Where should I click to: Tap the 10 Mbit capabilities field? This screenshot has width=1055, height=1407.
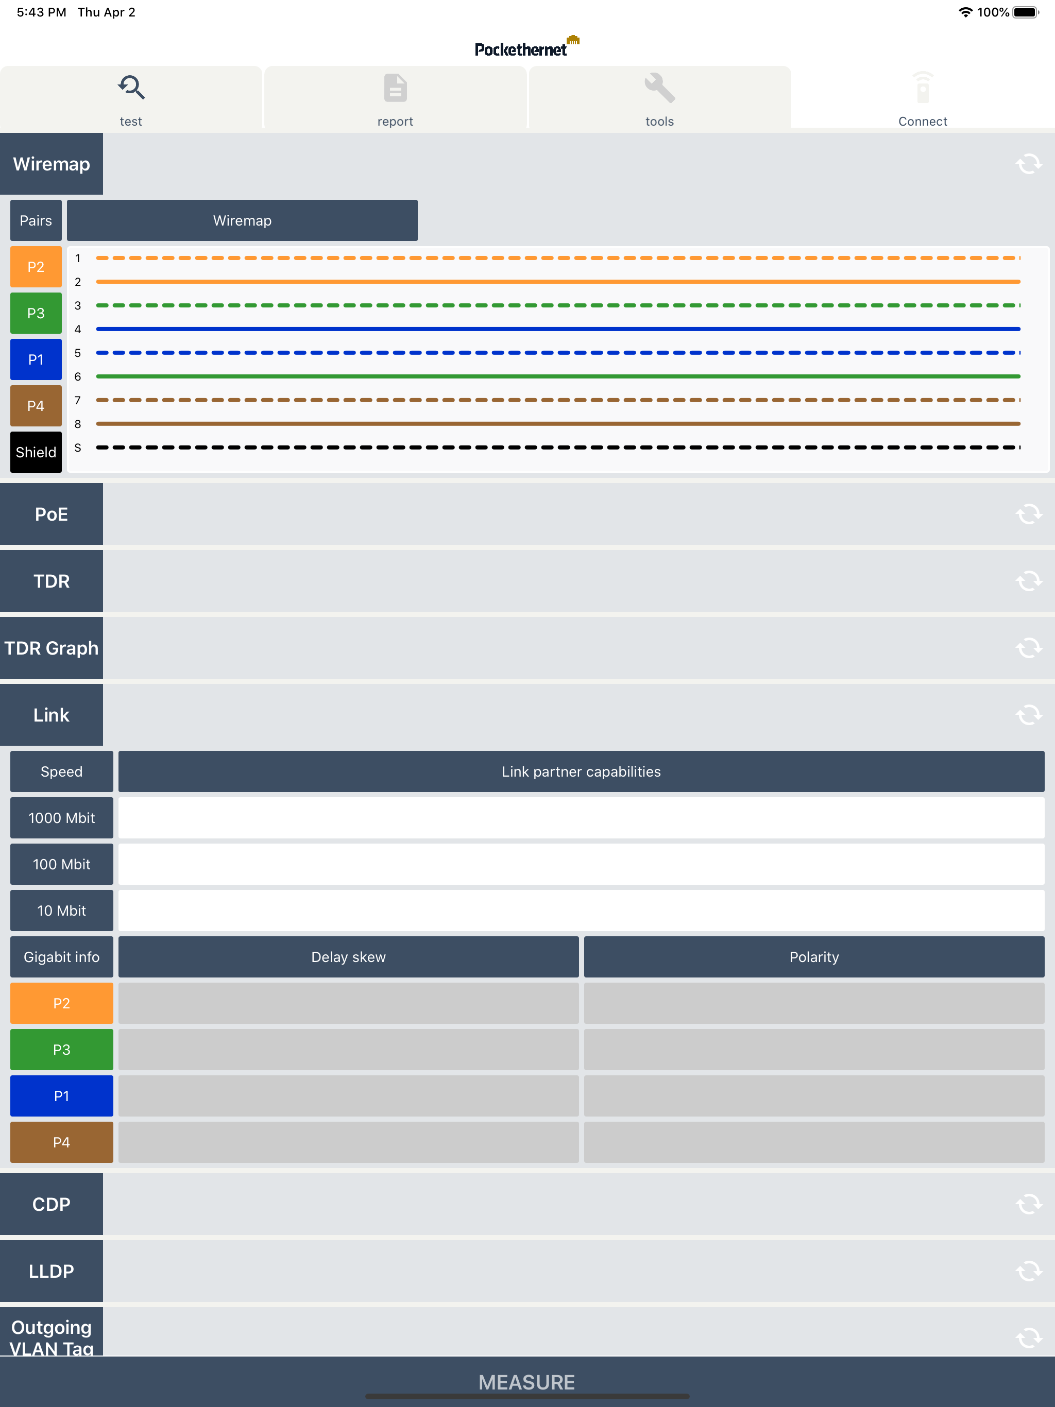tap(582, 911)
